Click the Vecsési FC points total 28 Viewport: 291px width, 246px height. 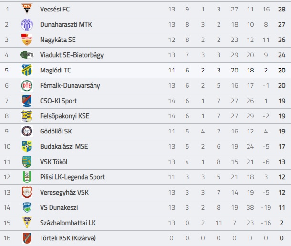[282, 9]
